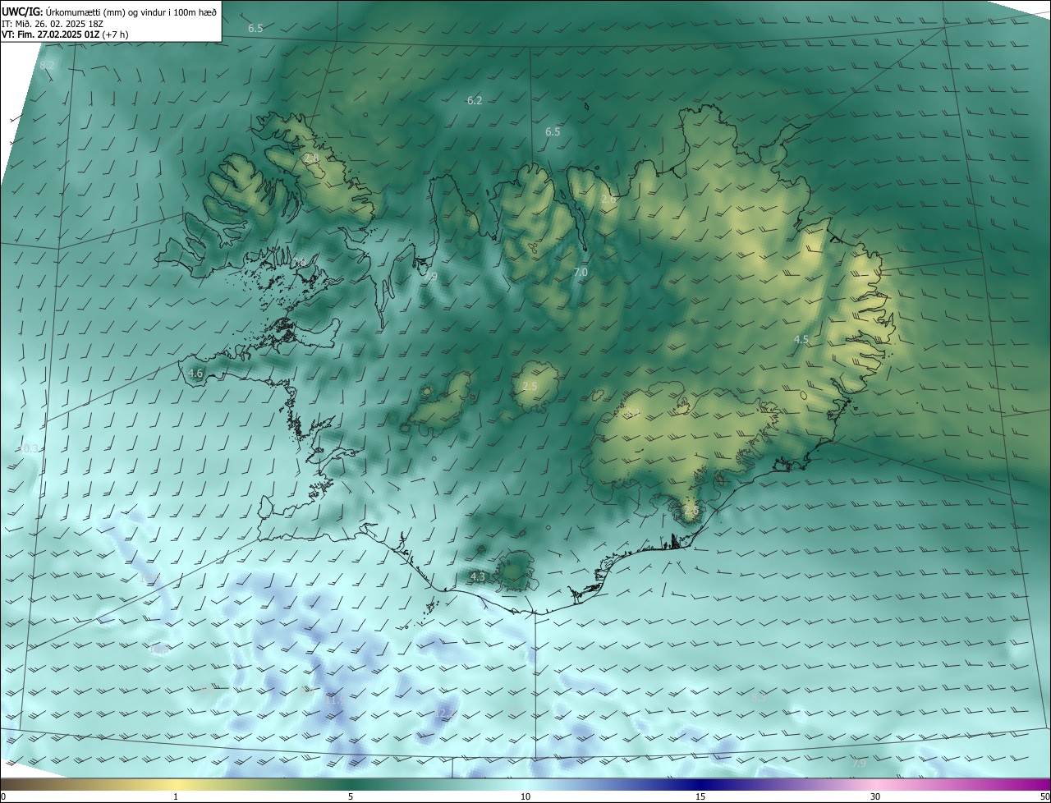Click the 4.6 value label

[195, 373]
